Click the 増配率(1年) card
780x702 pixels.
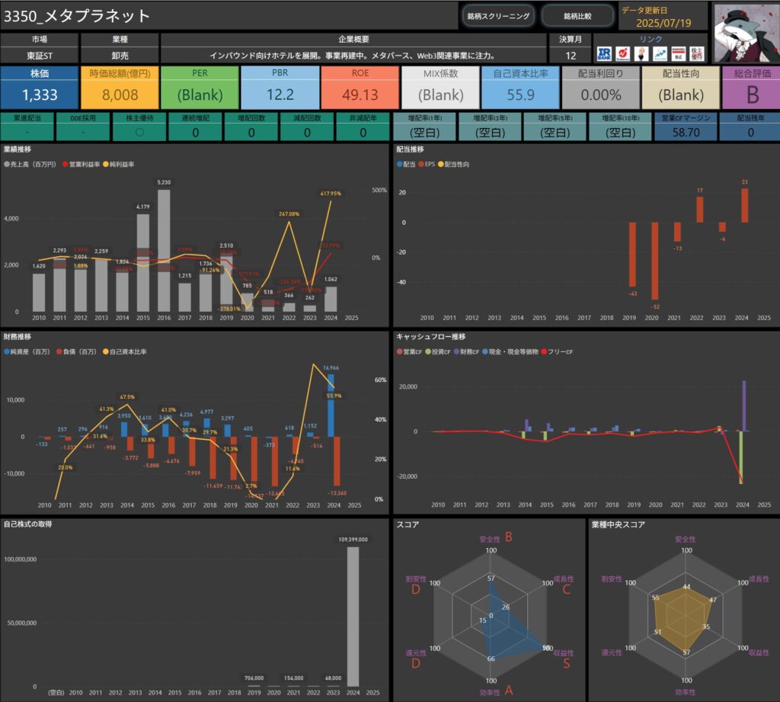[x=424, y=127]
